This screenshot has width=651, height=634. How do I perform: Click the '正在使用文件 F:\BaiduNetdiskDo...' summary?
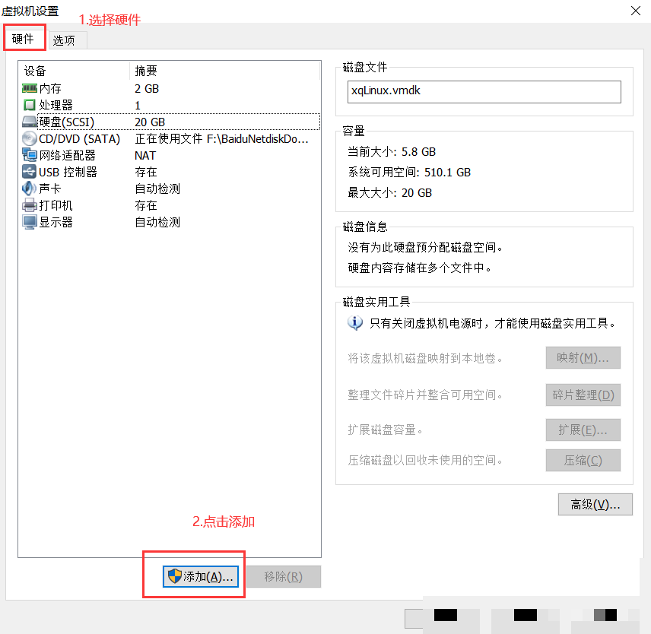pos(221,138)
